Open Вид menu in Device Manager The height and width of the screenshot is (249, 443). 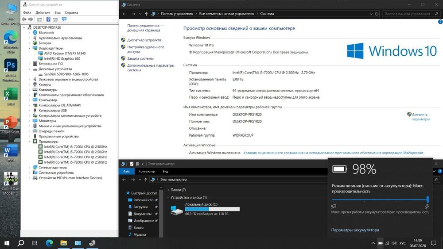(58, 12)
